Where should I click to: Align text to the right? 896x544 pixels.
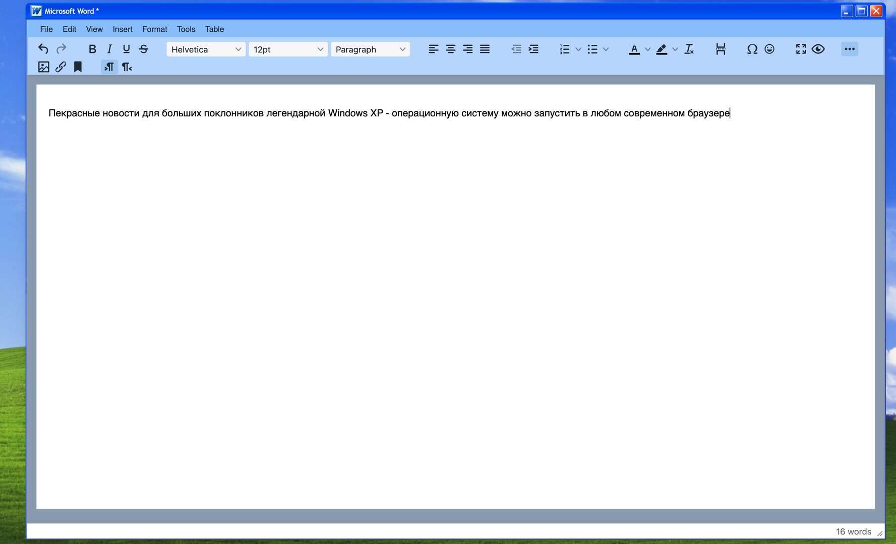point(468,49)
